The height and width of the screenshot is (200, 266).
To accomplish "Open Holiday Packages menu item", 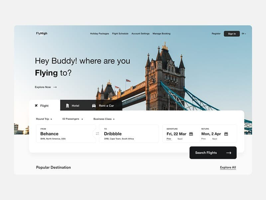I will coord(99,34).
